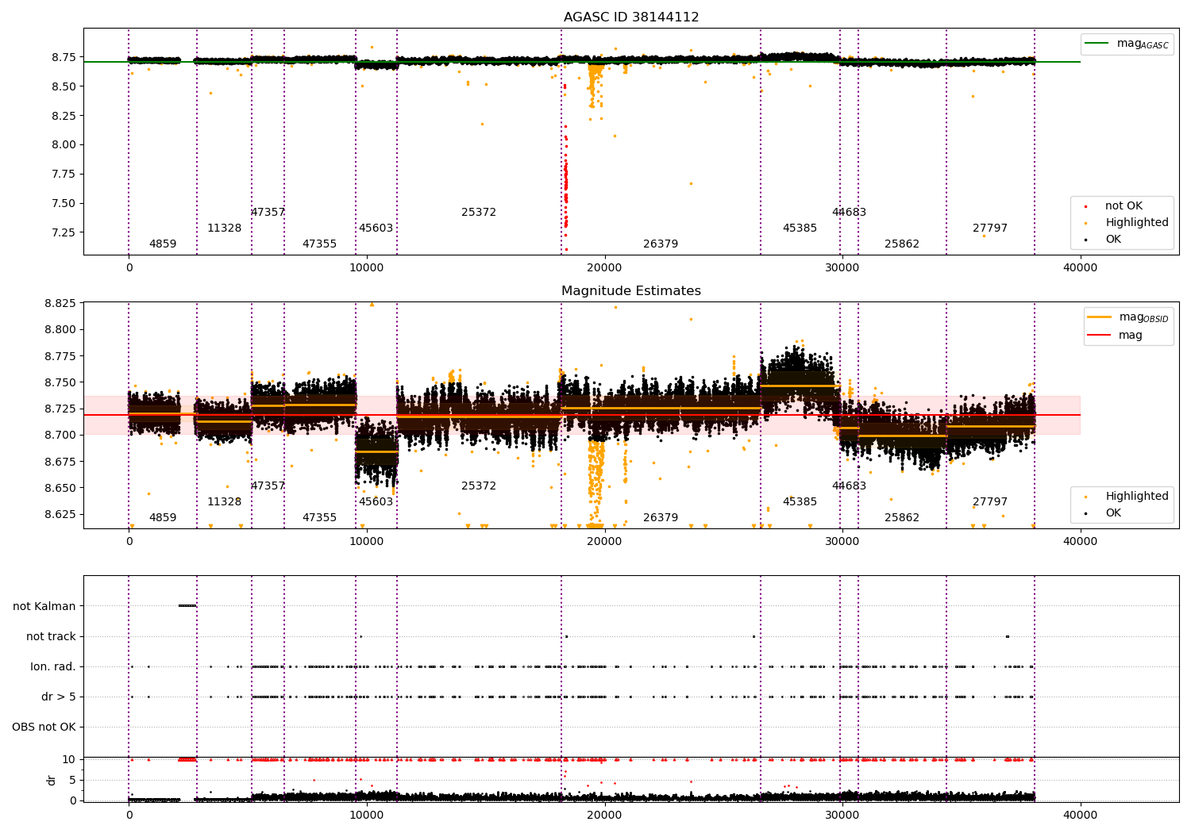
Task: Click obsid label 25372 in the top plot
Action: click(479, 213)
